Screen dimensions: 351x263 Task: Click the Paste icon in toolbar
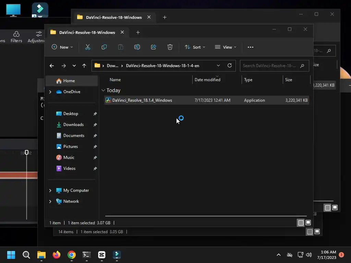(120, 47)
